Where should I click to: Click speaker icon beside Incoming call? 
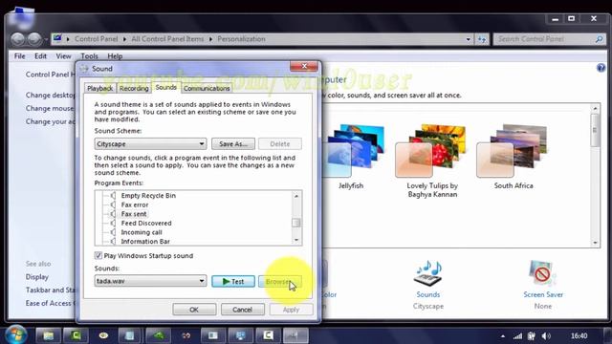pos(113,232)
